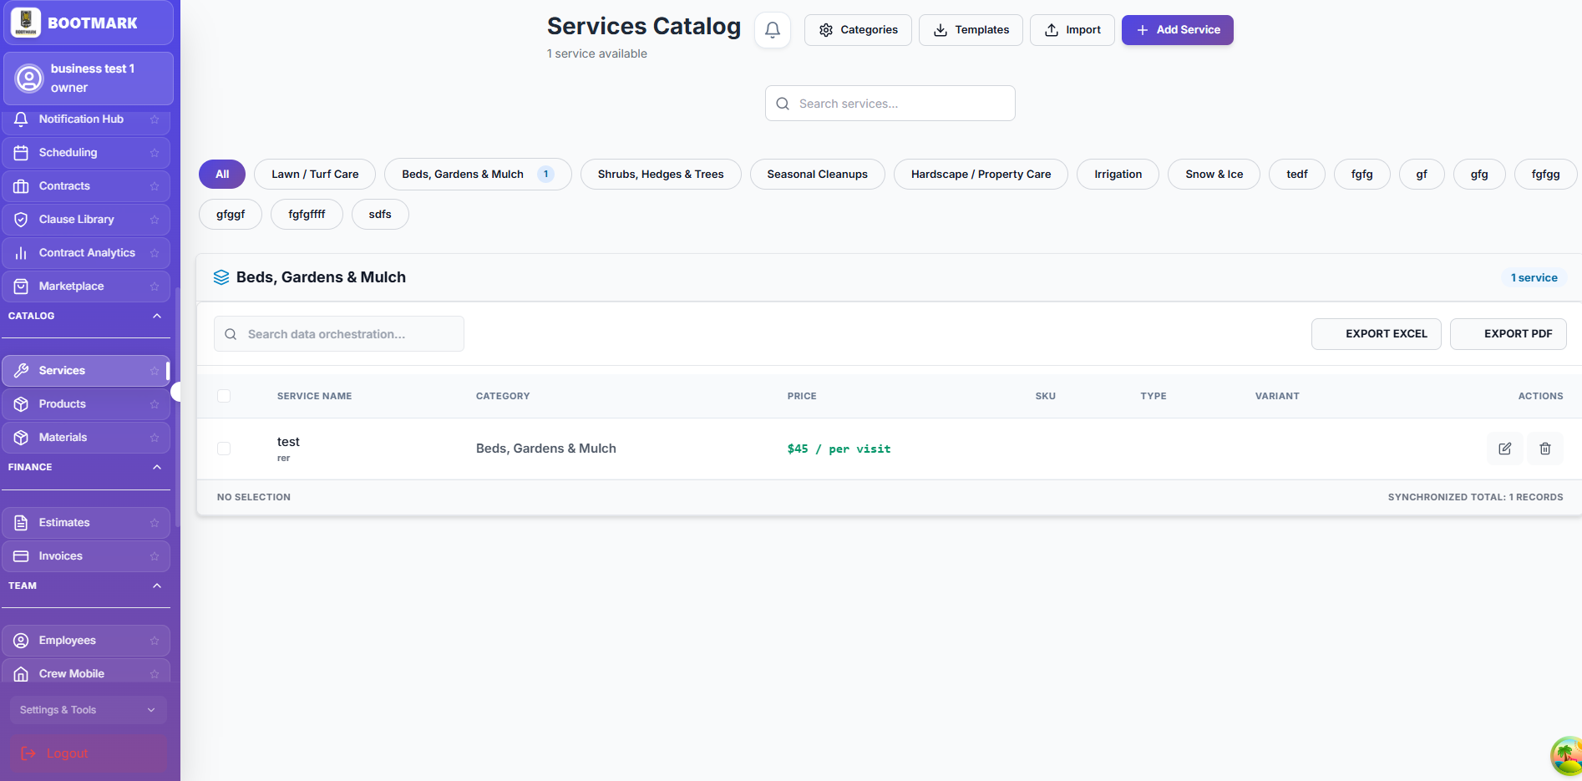This screenshot has height=781, width=1582.
Task: Navigate to Materials in sidebar
Action: coord(86,438)
